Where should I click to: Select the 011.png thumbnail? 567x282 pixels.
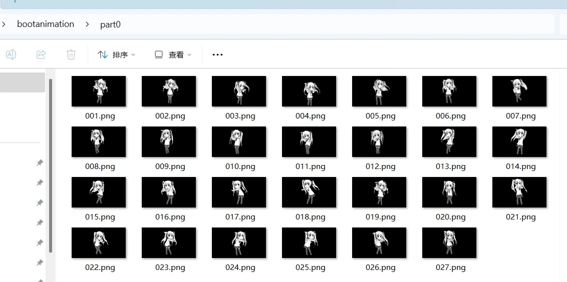[309, 141]
